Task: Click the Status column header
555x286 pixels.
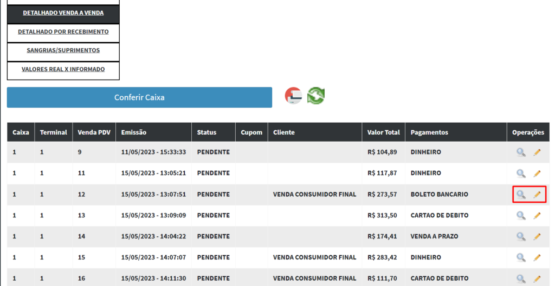Action: pos(206,132)
